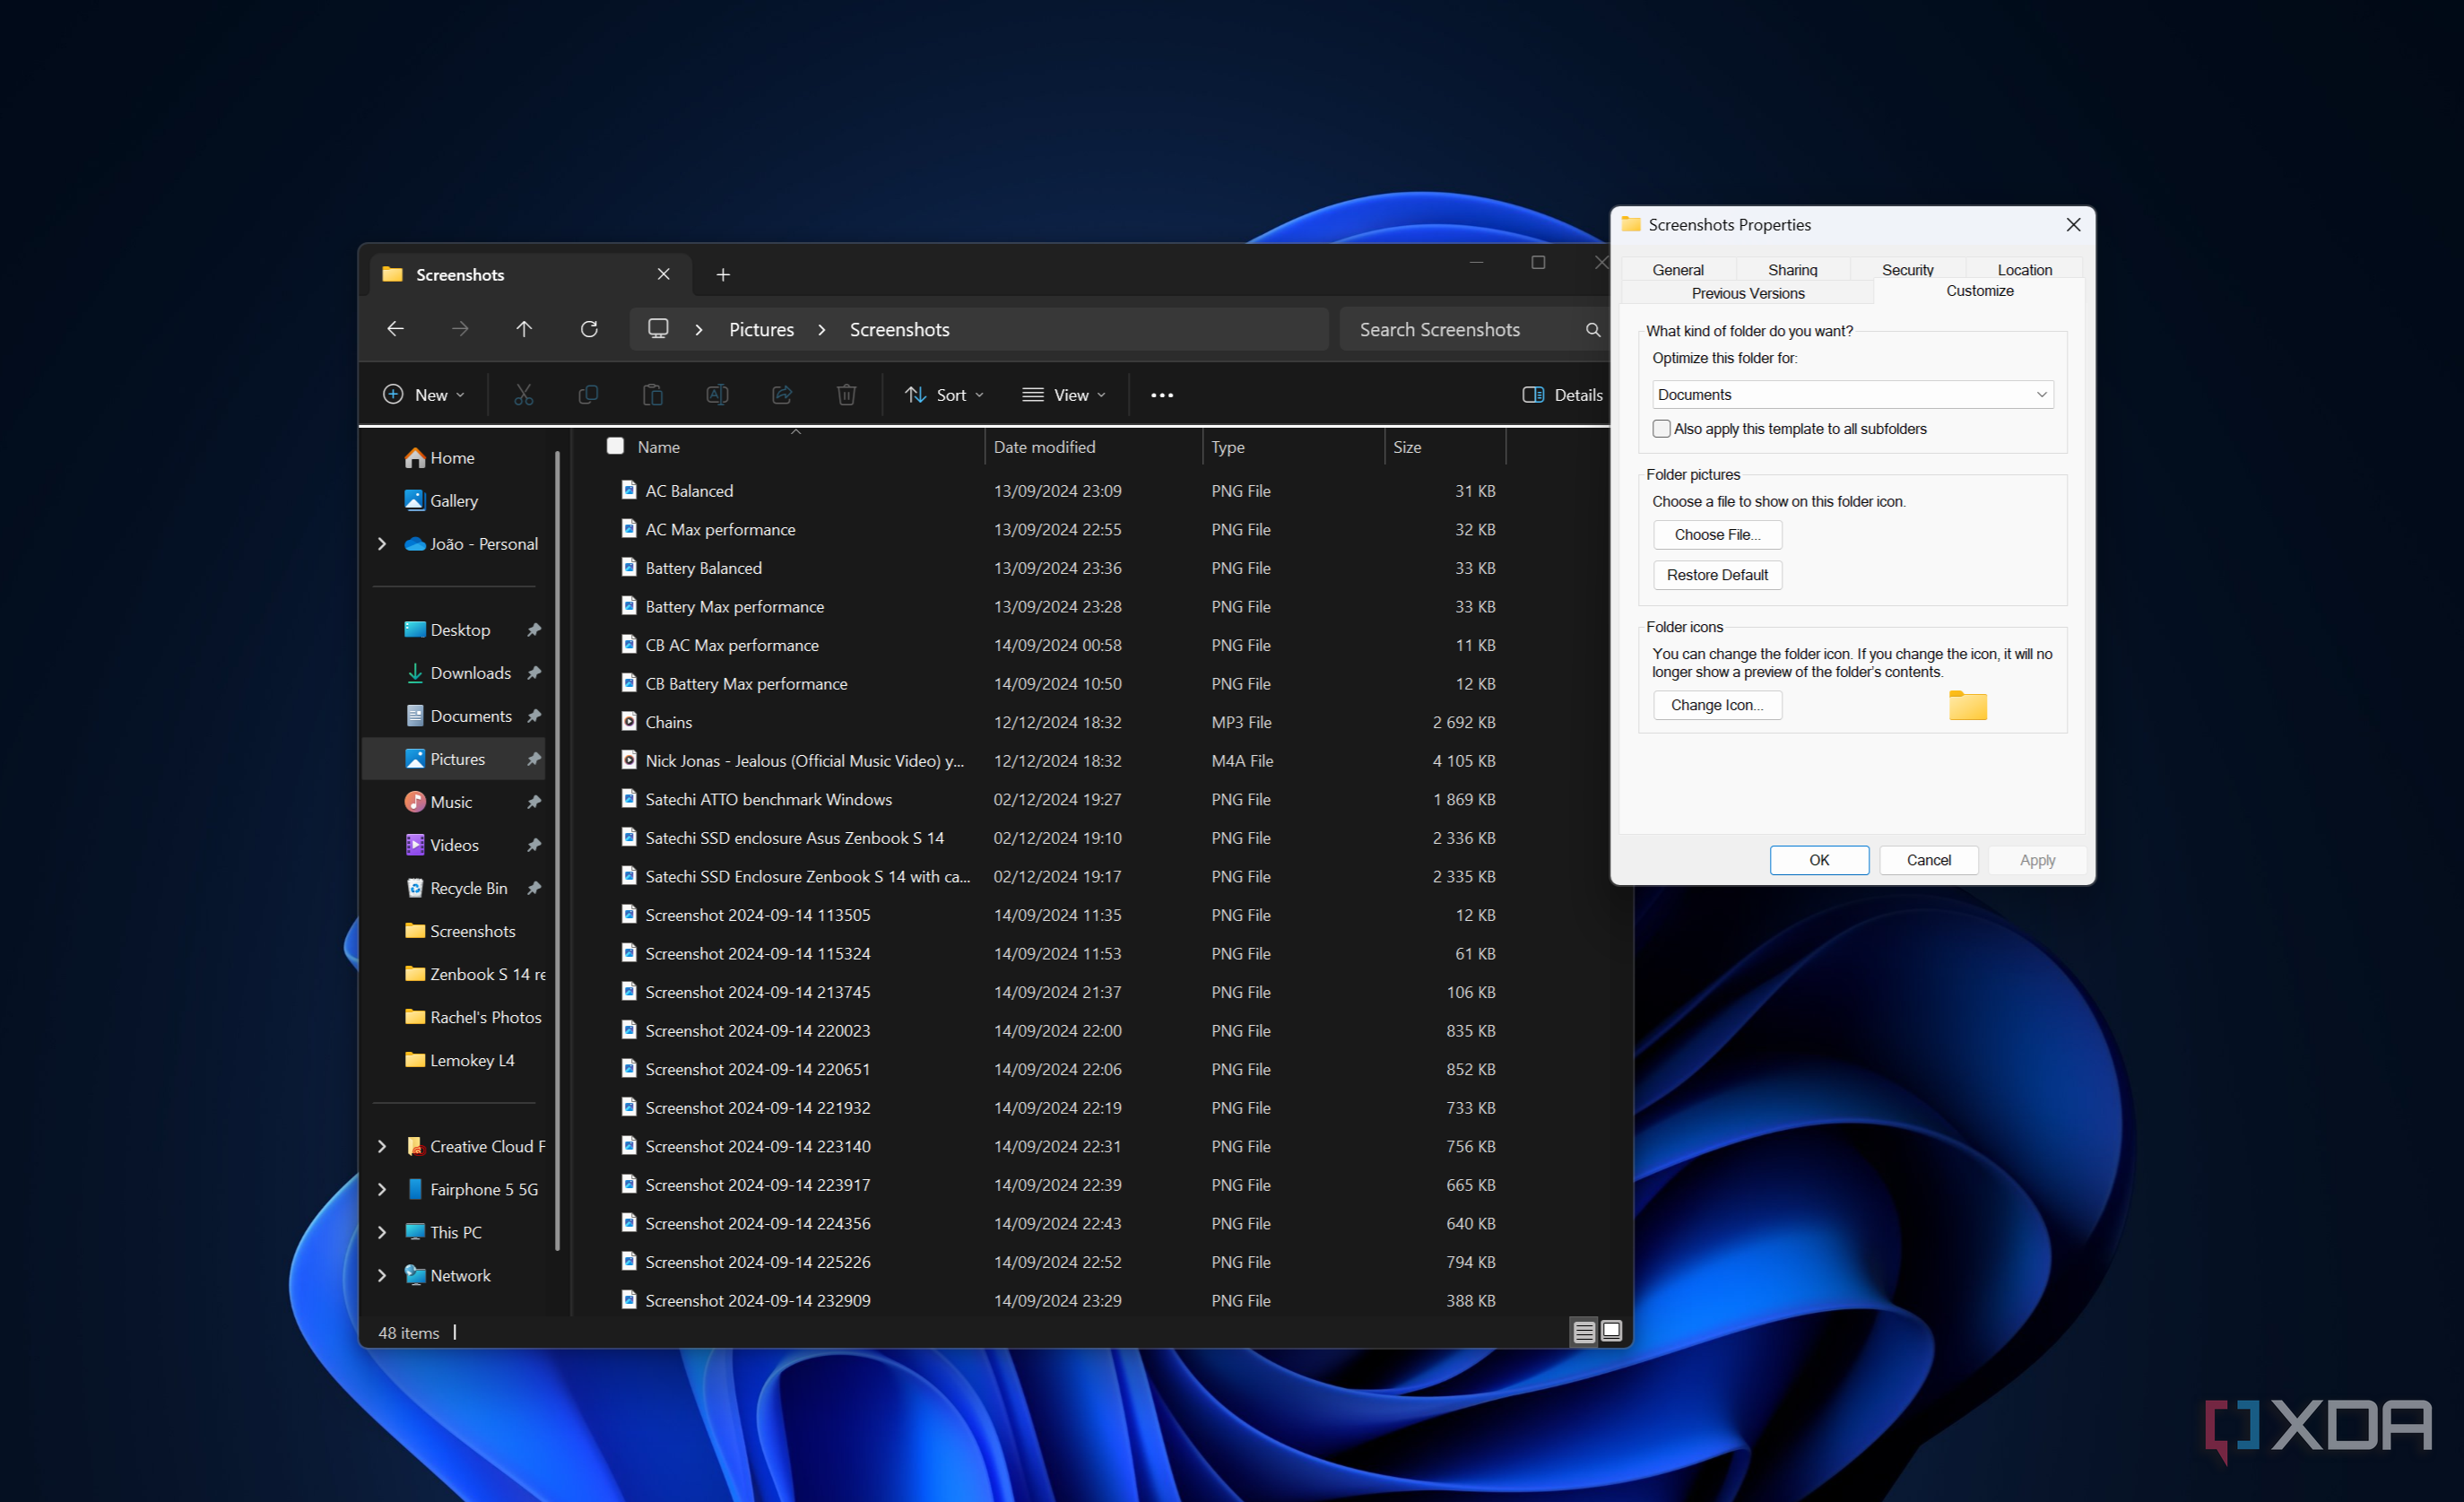Open the View dropdown menu
Image resolution: width=2464 pixels, height=1502 pixels.
pos(1064,395)
